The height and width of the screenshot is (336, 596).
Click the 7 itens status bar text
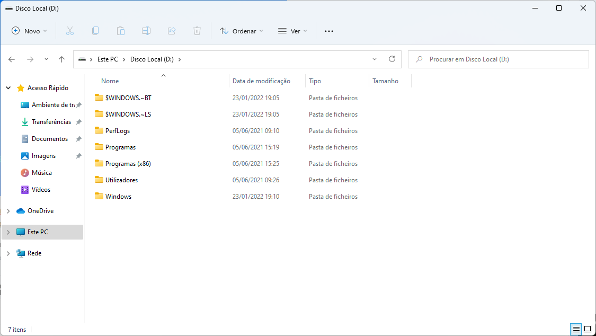tap(17, 330)
